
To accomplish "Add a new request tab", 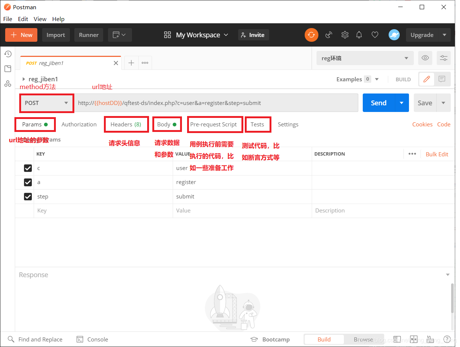I will 131,63.
